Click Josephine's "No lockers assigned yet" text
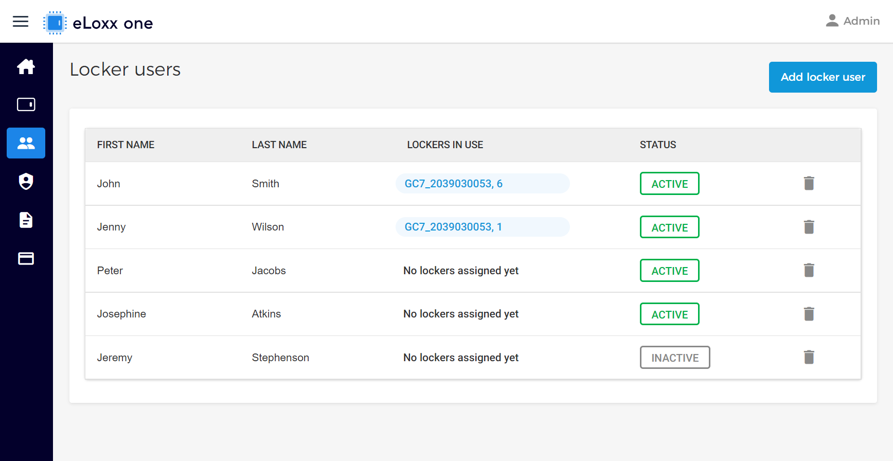The height and width of the screenshot is (461, 893). tap(461, 314)
